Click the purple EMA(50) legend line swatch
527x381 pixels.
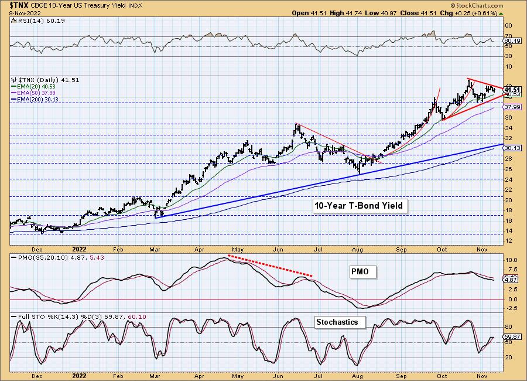13,93
